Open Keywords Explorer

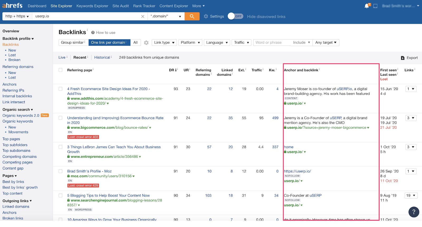click(x=92, y=6)
